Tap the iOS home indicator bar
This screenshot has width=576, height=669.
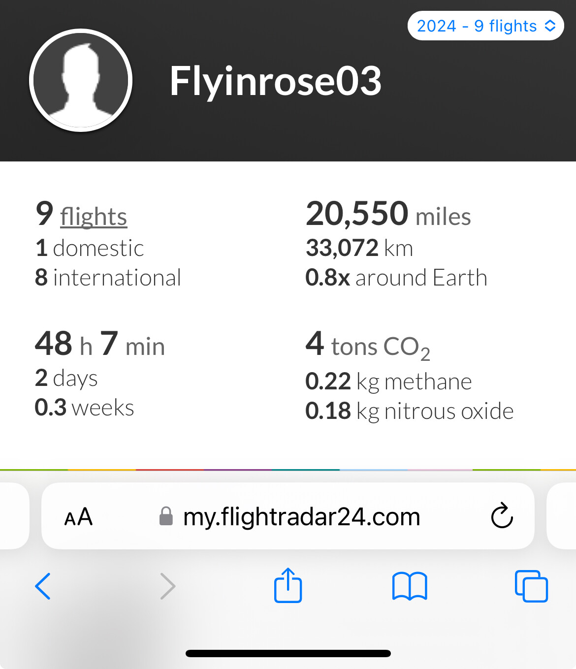coord(288,654)
